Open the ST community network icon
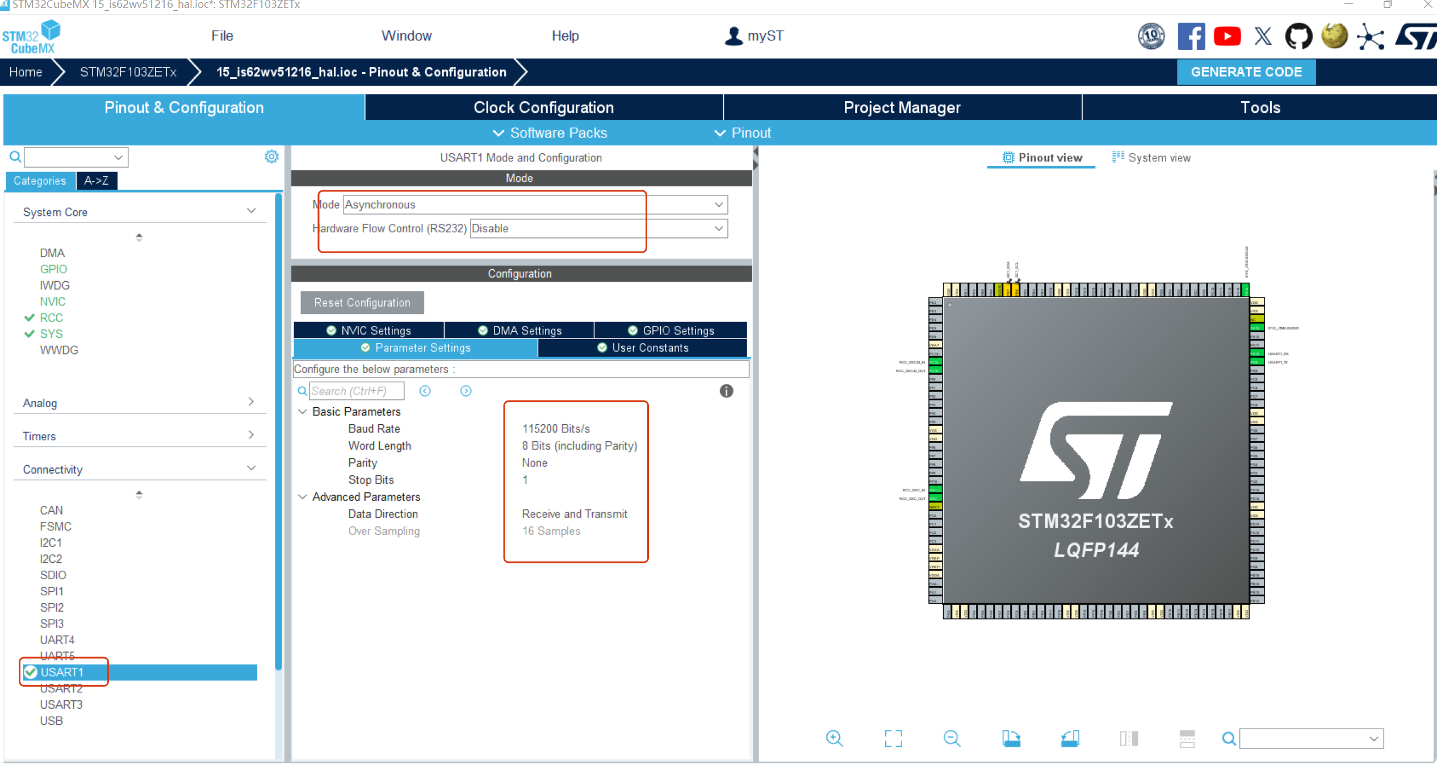Screen dimensions: 1437x765 click(1371, 37)
